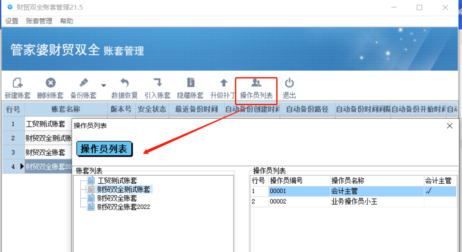Open the 账套管理 menu
The width and height of the screenshot is (462, 252).
coord(39,21)
